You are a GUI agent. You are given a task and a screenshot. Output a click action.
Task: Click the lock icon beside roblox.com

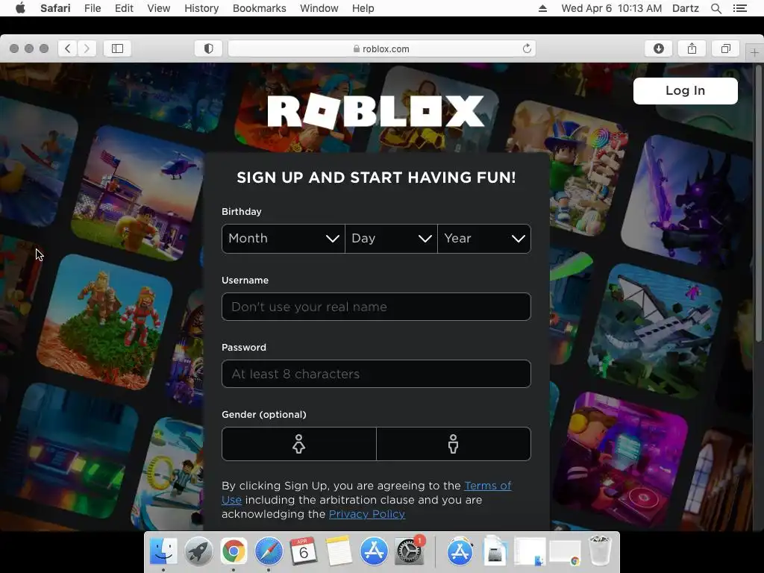click(357, 48)
